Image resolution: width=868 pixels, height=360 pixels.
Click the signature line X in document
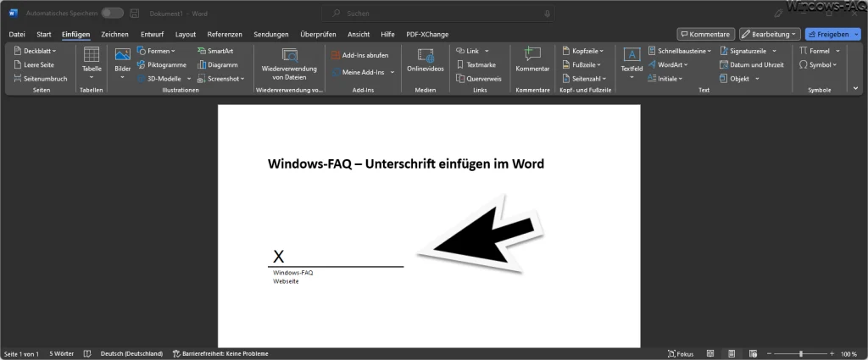pyautogui.click(x=279, y=256)
